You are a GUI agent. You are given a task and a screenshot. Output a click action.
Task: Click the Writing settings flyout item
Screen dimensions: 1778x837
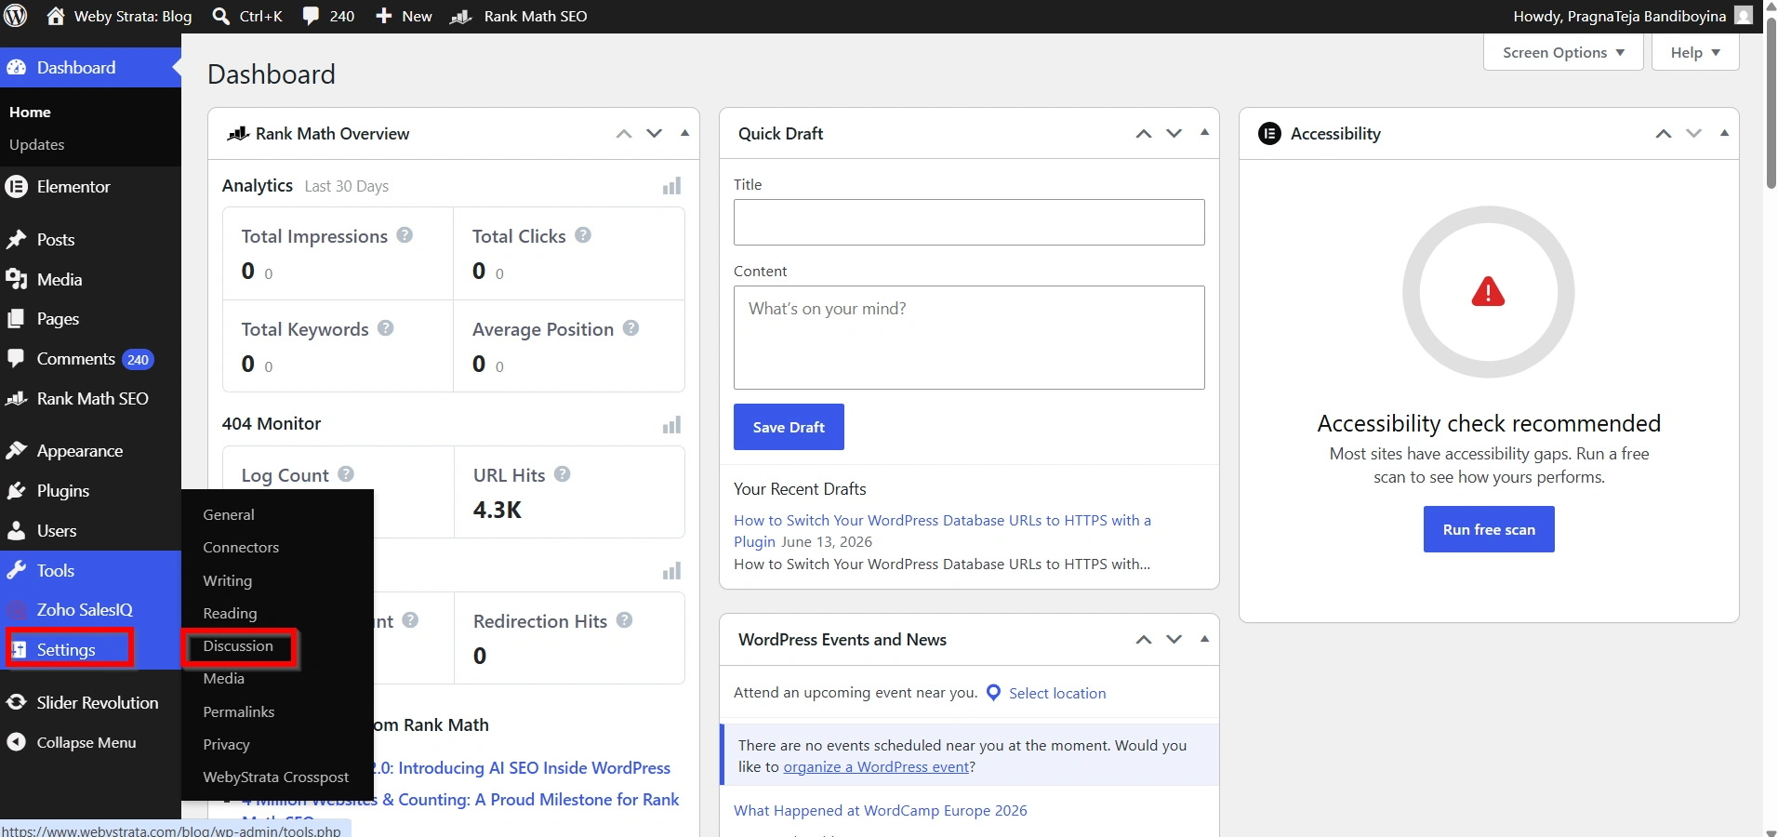(x=228, y=580)
